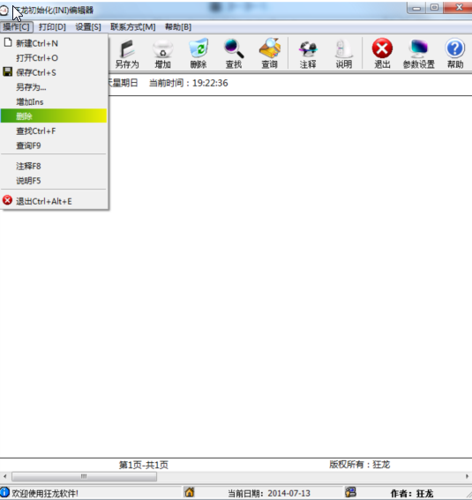Choose 注释F8 from the menu

54,166
